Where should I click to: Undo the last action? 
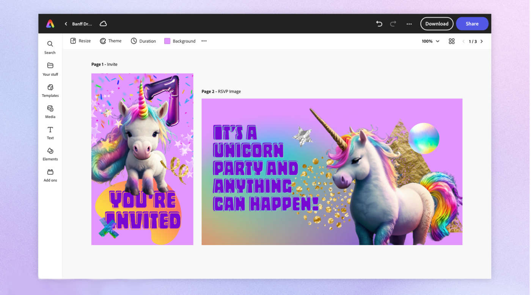[x=379, y=24]
